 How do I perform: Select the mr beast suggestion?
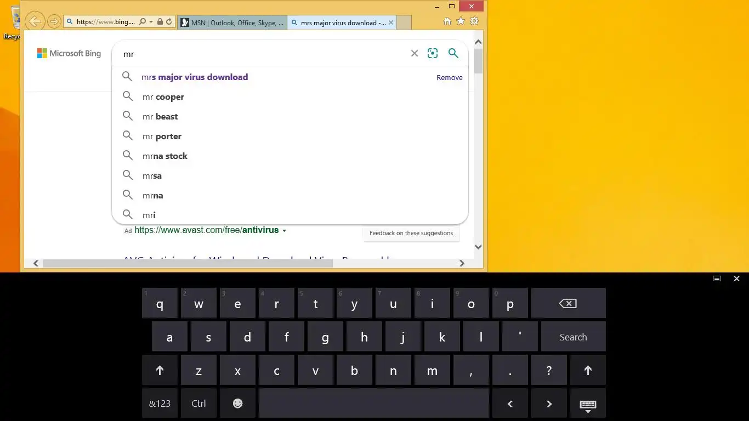point(290,117)
